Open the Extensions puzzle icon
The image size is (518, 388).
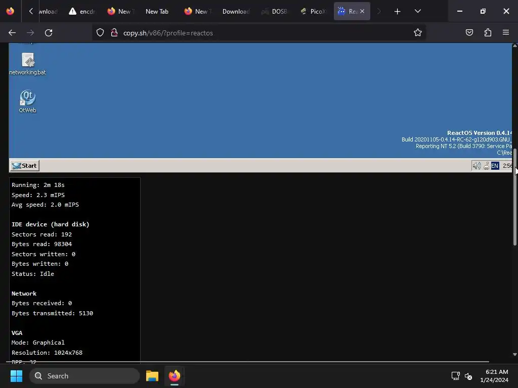pyautogui.click(x=488, y=33)
